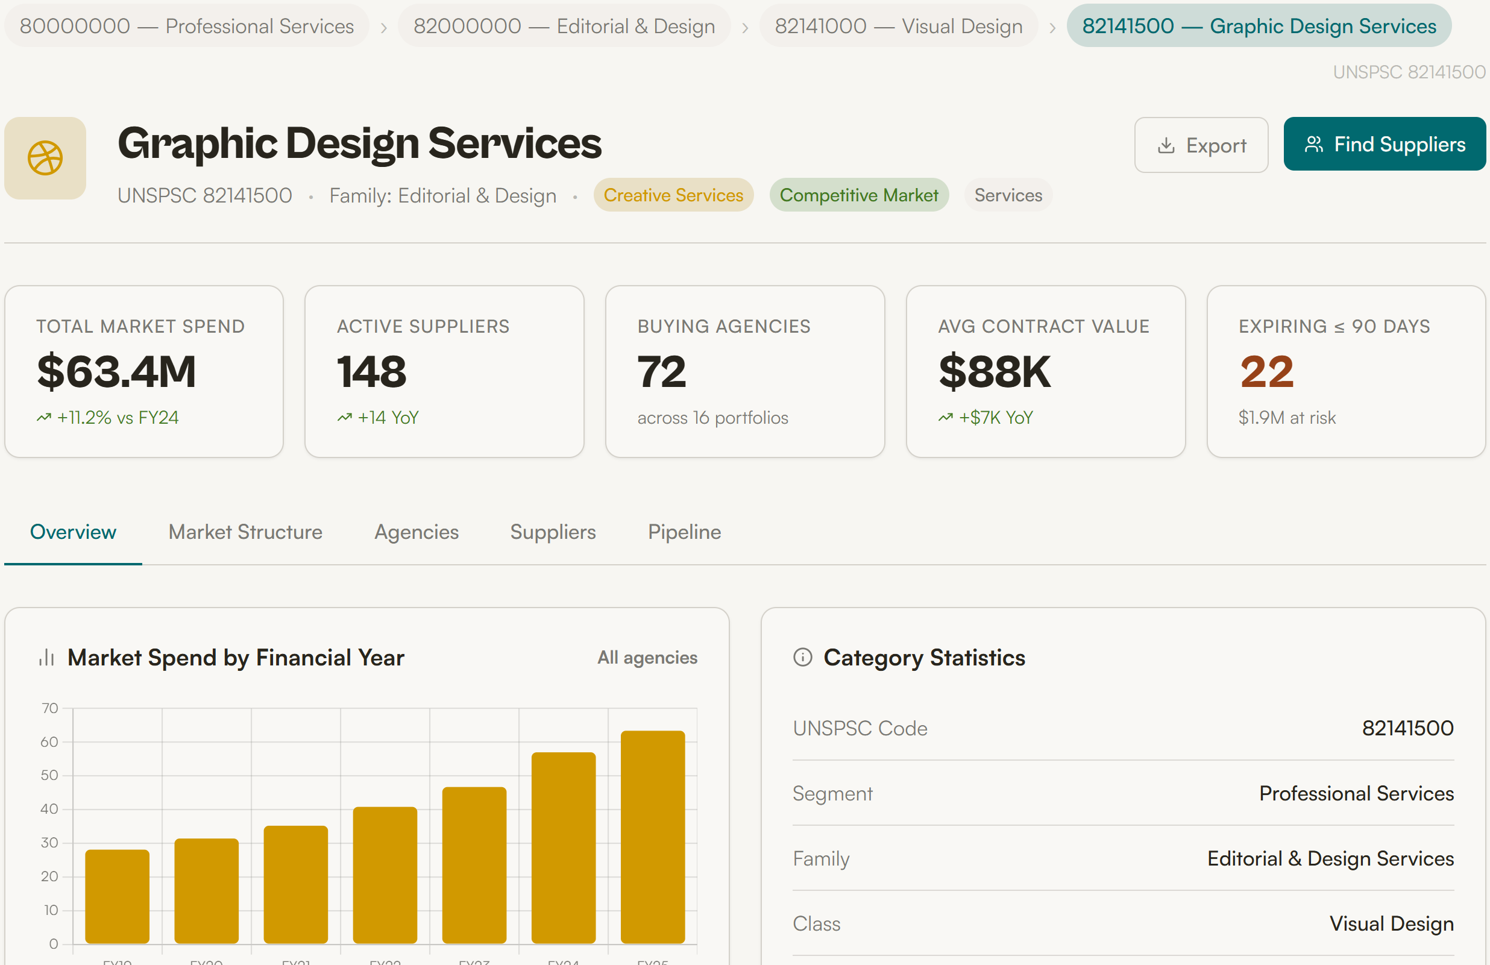Select the 82141500 — Graphic Design Services breadcrumb
Viewport: 1490px width, 965px height.
pyautogui.click(x=1259, y=26)
